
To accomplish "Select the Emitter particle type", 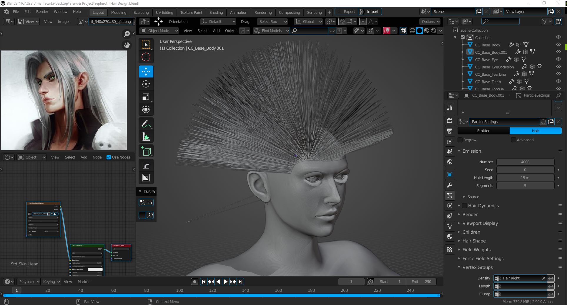I will click(x=483, y=131).
